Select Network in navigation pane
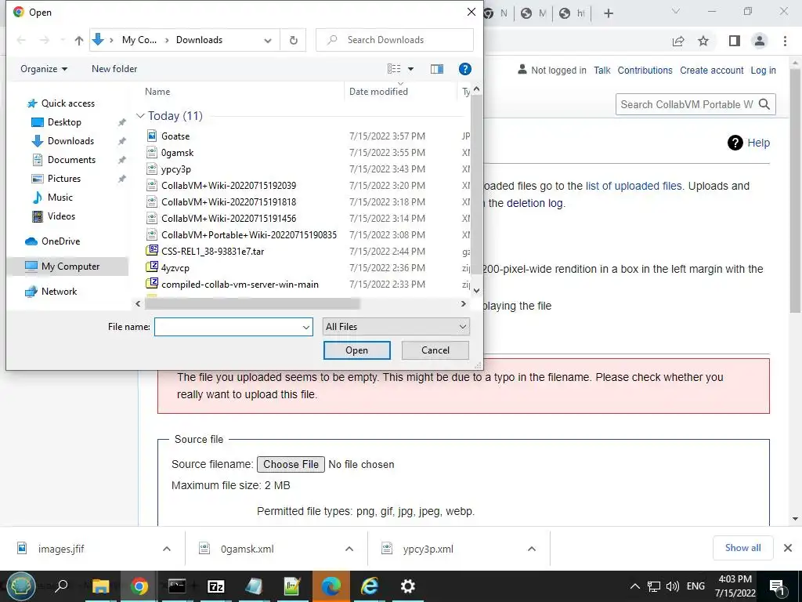This screenshot has height=602, width=802. [x=59, y=292]
